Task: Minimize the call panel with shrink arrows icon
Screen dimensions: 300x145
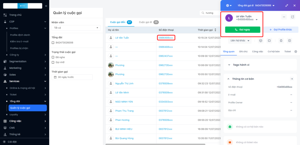Action: pyautogui.click(x=287, y=6)
